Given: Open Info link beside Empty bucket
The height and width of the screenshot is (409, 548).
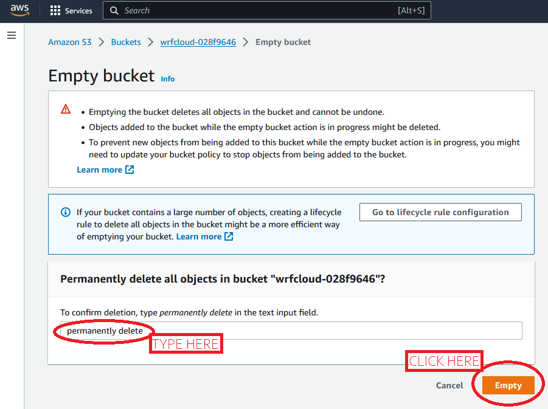Looking at the screenshot, I should 167,79.
